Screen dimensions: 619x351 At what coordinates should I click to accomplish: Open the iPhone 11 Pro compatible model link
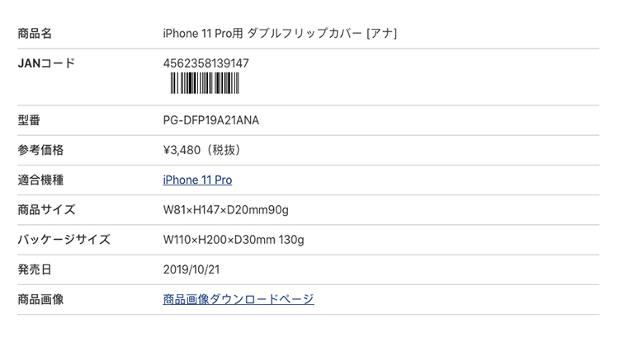197,180
